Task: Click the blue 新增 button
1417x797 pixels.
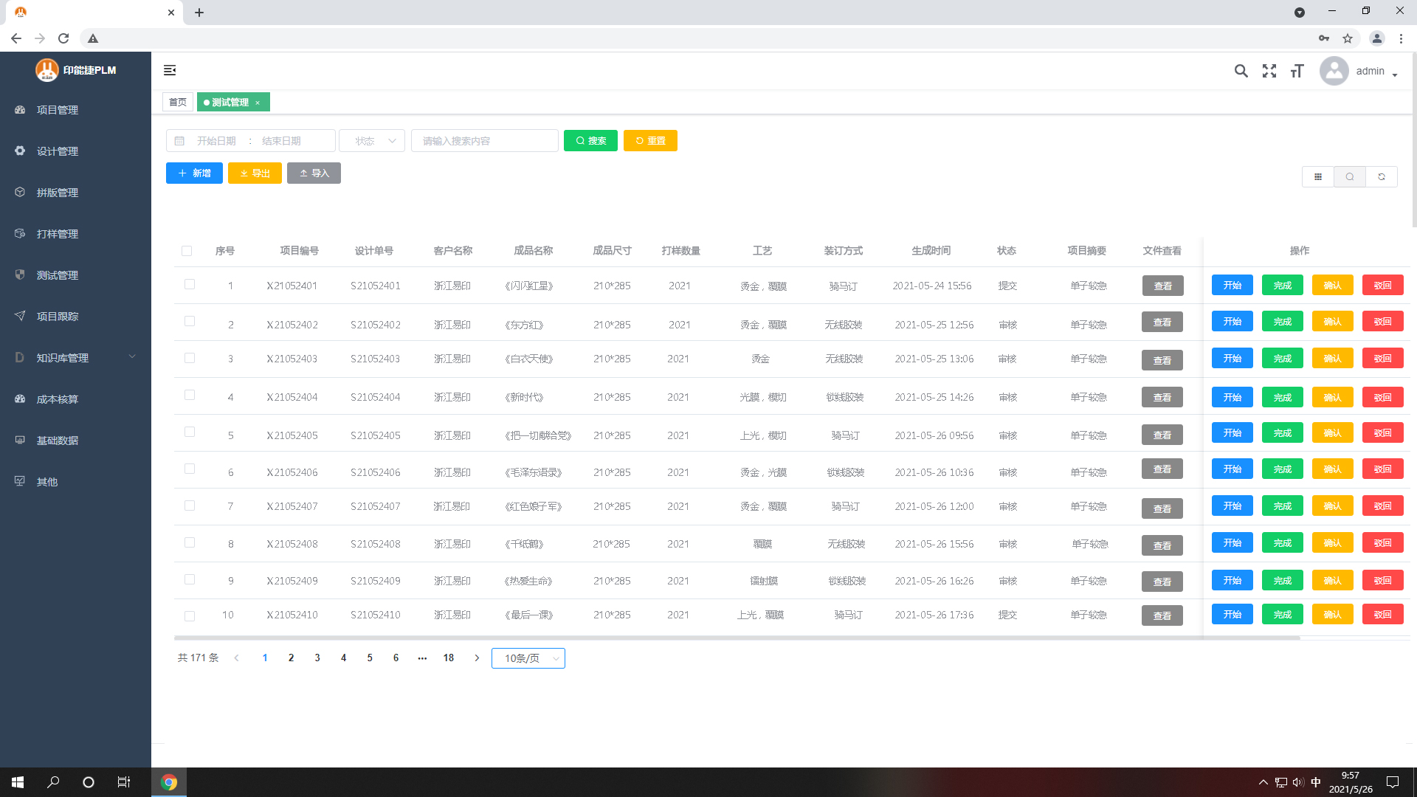Action: 194,173
